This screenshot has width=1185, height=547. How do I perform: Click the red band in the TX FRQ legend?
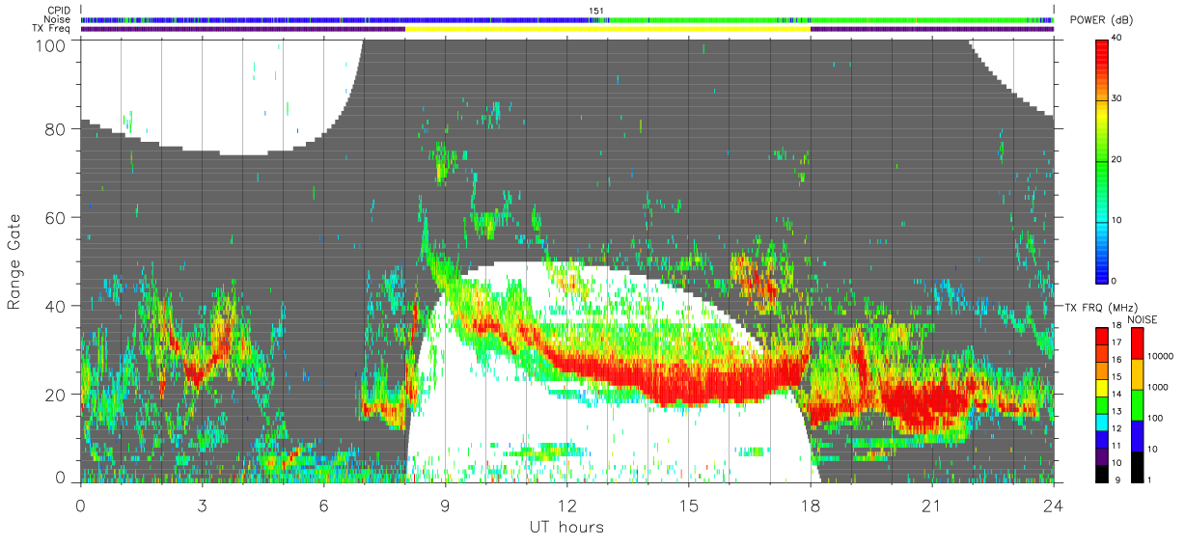(x=1103, y=337)
